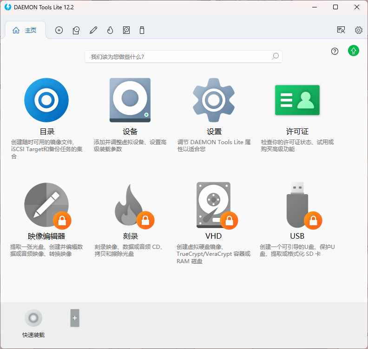368x349 pixels.
Task: Click the USB title text
Action: tap(297, 236)
